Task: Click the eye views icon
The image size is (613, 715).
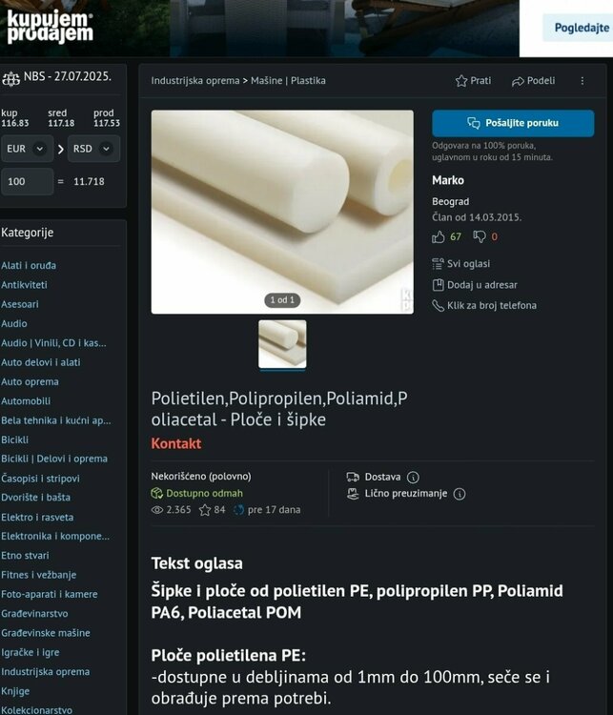Action: [157, 510]
